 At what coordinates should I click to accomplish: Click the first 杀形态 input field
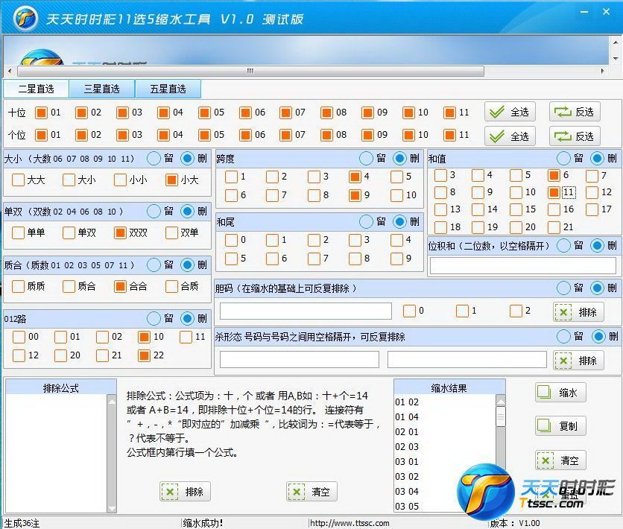pyautogui.click(x=300, y=360)
